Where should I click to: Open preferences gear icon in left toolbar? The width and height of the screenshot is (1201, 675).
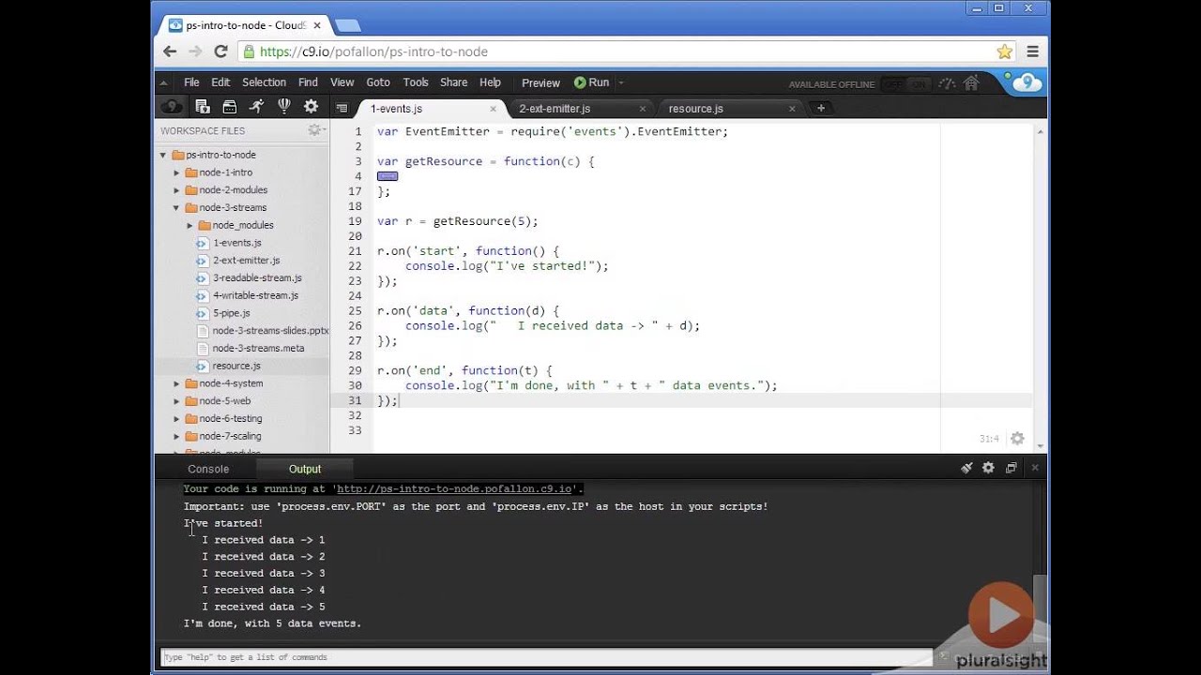point(312,107)
